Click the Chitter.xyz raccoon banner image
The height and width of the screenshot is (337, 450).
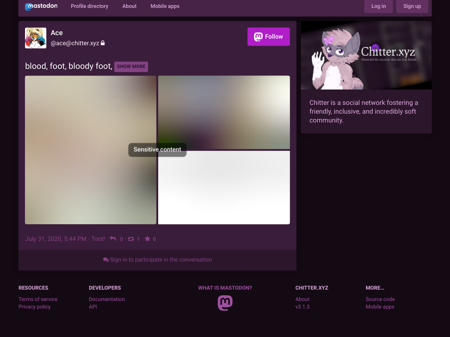pos(366,55)
